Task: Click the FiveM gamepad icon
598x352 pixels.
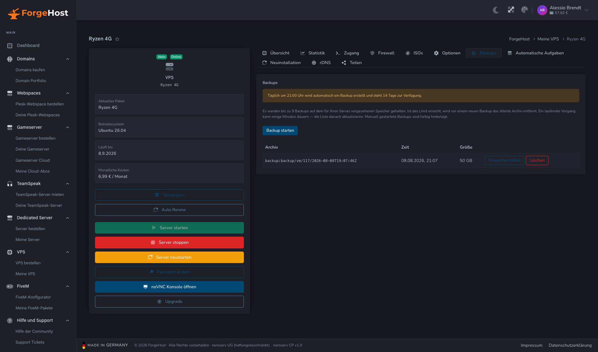Action: pos(10,286)
